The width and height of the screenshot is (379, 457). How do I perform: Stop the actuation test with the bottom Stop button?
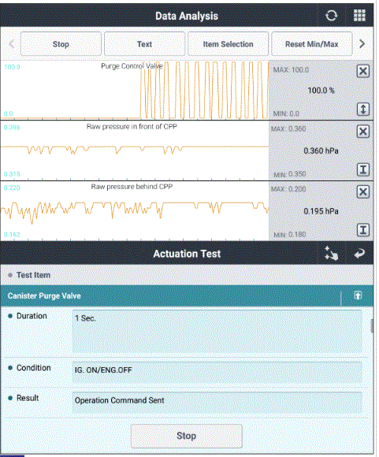pyautogui.click(x=186, y=436)
